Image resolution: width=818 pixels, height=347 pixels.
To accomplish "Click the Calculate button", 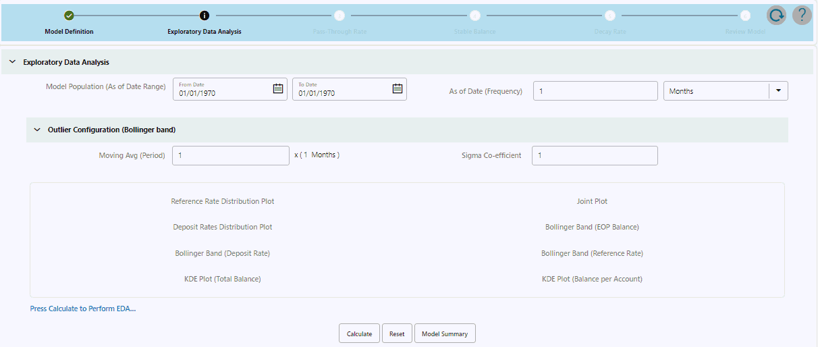I will 359,333.
